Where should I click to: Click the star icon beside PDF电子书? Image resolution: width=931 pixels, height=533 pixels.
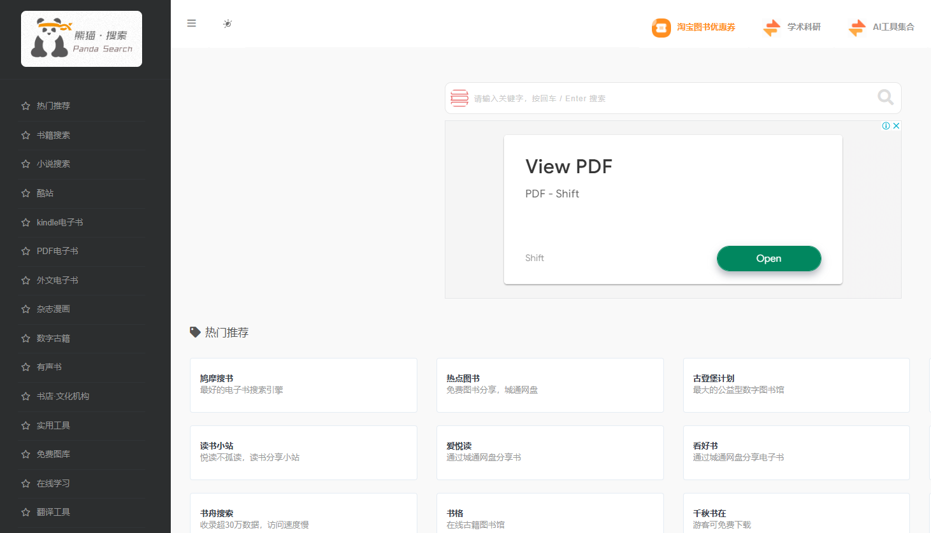click(x=25, y=251)
